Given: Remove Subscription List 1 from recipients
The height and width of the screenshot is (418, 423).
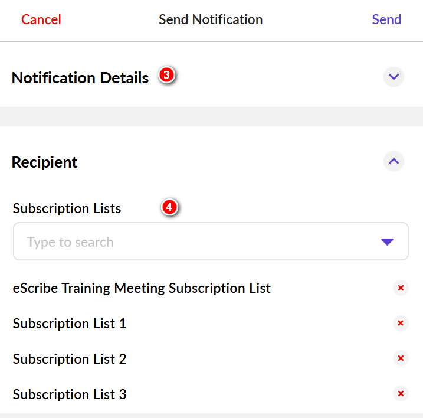Looking at the screenshot, I should pos(401,323).
